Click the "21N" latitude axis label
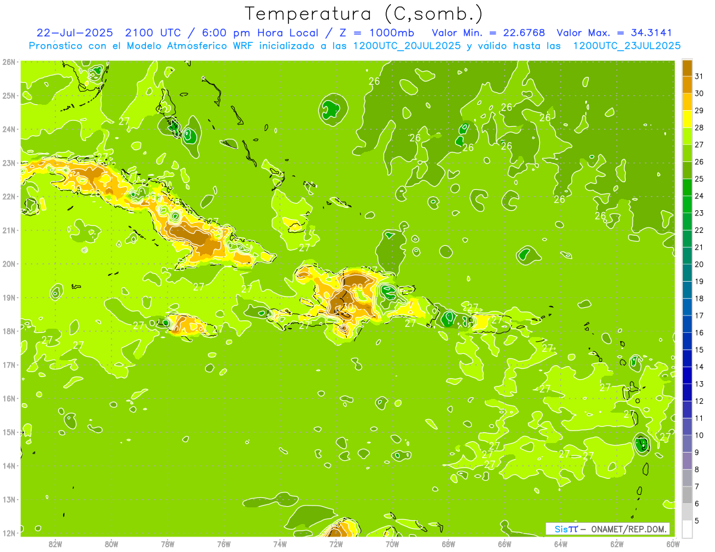Screen dimensions: 715x552 pyautogui.click(x=10, y=230)
